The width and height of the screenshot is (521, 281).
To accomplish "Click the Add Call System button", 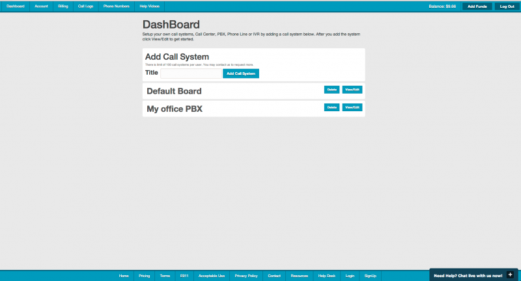I will [x=240, y=74].
